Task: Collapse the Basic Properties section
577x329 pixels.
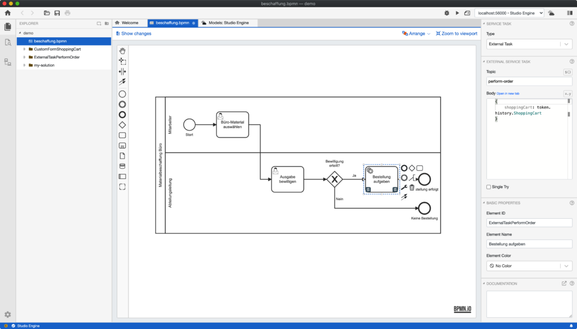Action: (x=484, y=202)
